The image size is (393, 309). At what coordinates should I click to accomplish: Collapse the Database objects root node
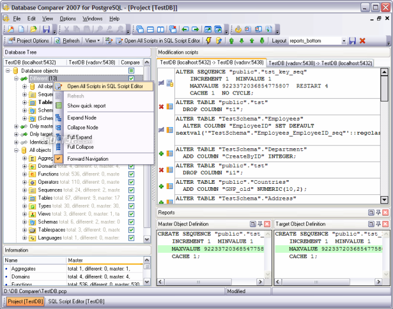[x=8, y=71]
